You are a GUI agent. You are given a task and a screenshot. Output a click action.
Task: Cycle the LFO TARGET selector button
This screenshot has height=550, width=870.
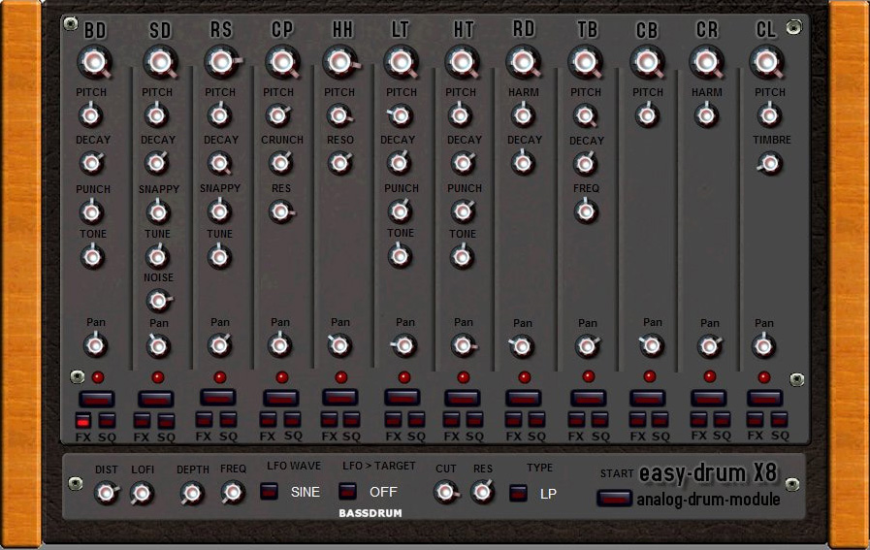[347, 491]
